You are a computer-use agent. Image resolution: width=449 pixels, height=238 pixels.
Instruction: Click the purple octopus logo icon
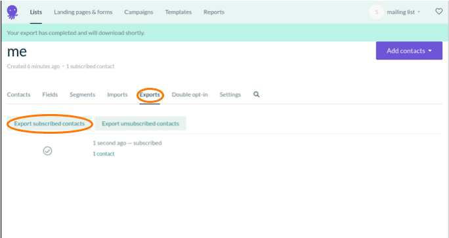point(12,12)
